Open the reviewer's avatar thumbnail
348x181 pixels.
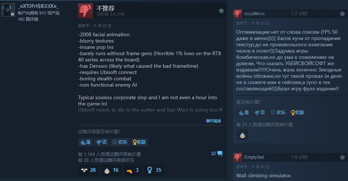coord(8,10)
